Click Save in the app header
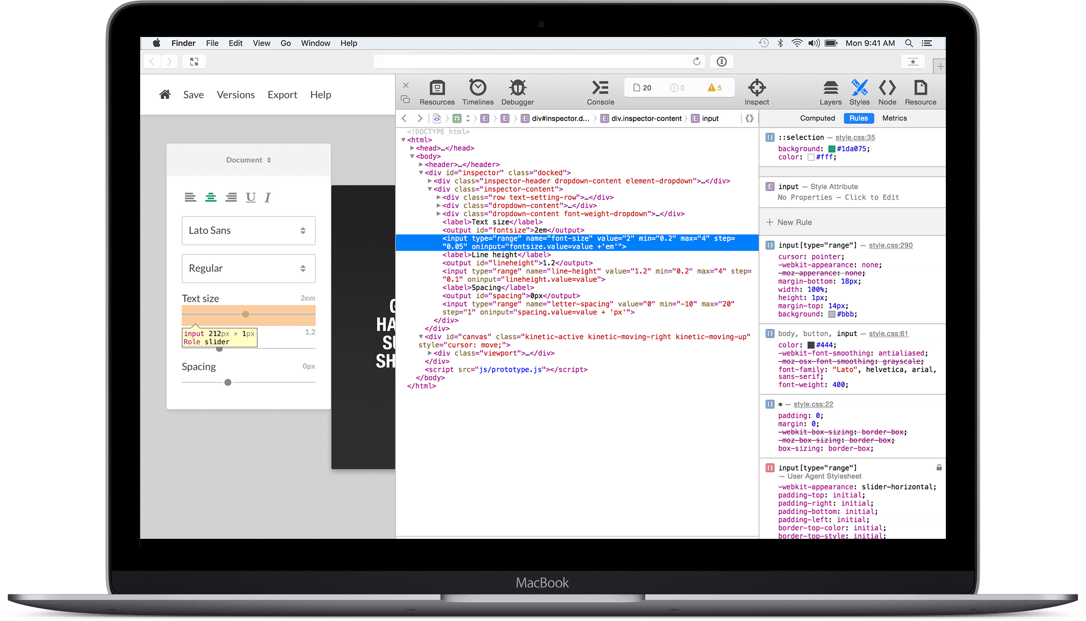The image size is (1086, 621). pyautogui.click(x=194, y=95)
